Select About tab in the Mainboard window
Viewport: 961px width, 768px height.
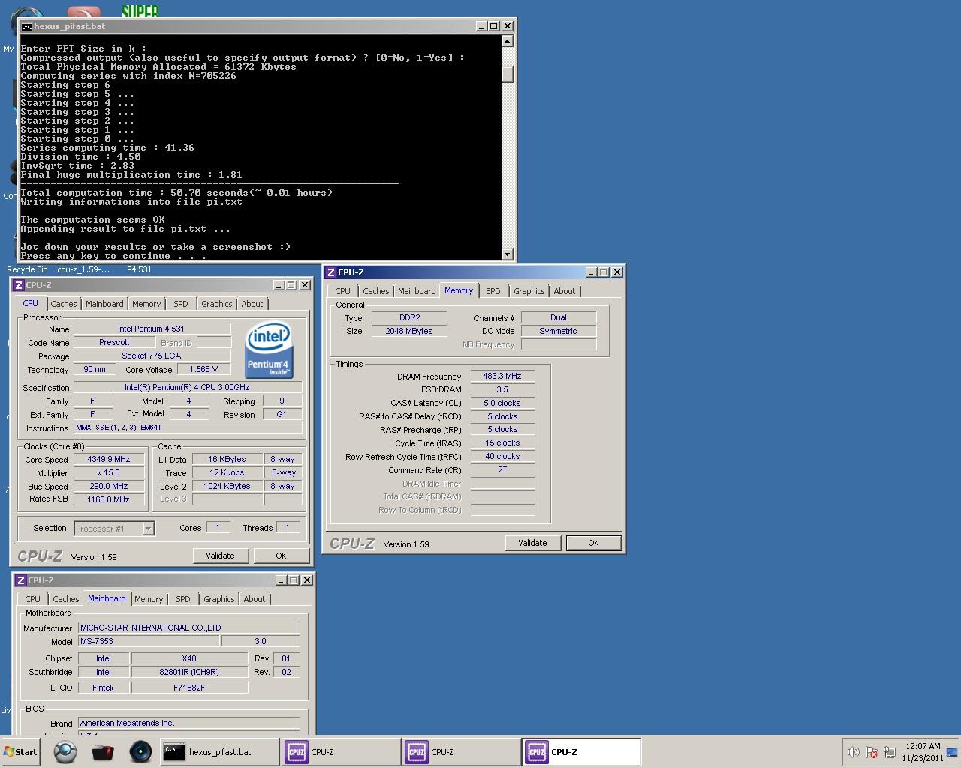coord(255,599)
